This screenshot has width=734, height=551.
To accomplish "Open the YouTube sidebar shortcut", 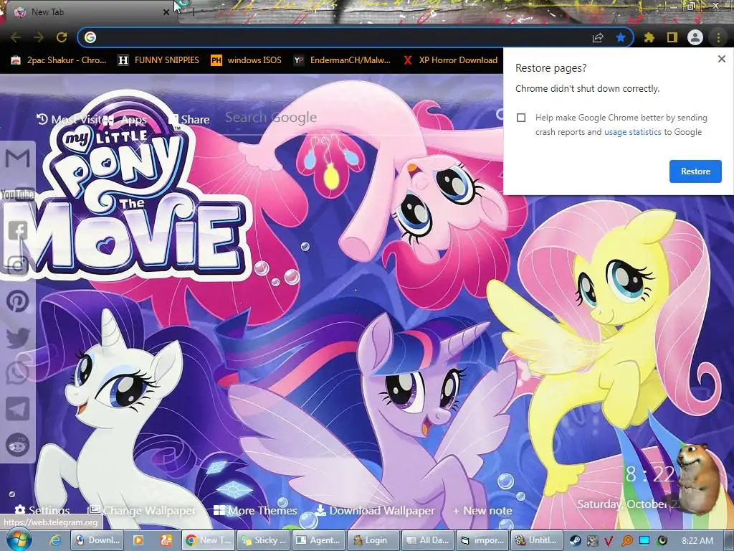I will point(18,194).
